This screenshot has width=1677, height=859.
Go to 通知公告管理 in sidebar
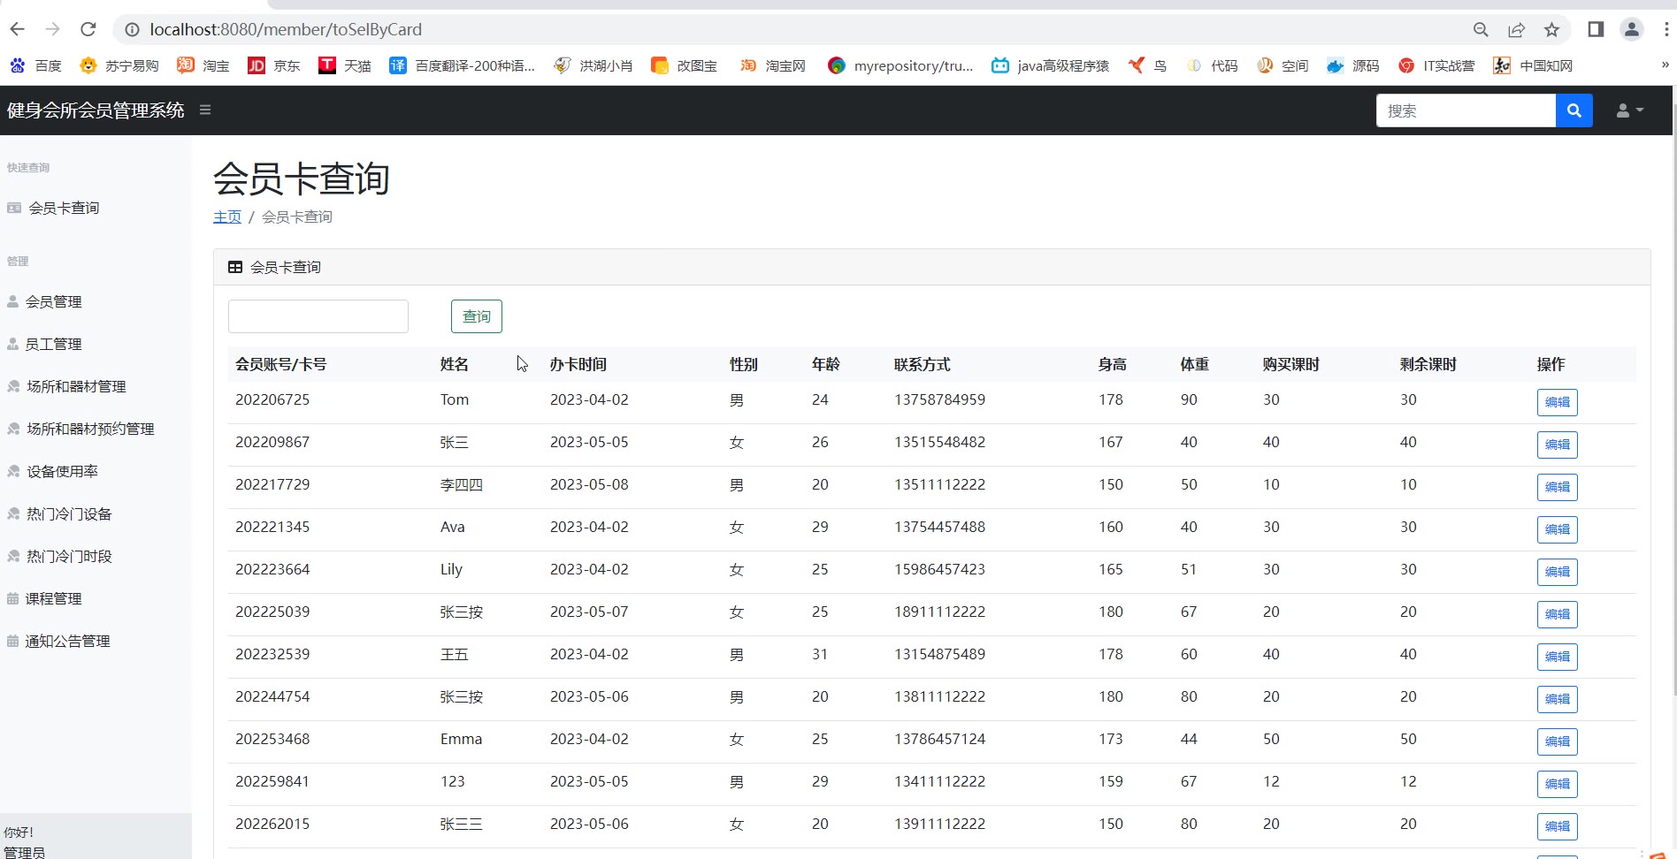pyautogui.click(x=67, y=641)
